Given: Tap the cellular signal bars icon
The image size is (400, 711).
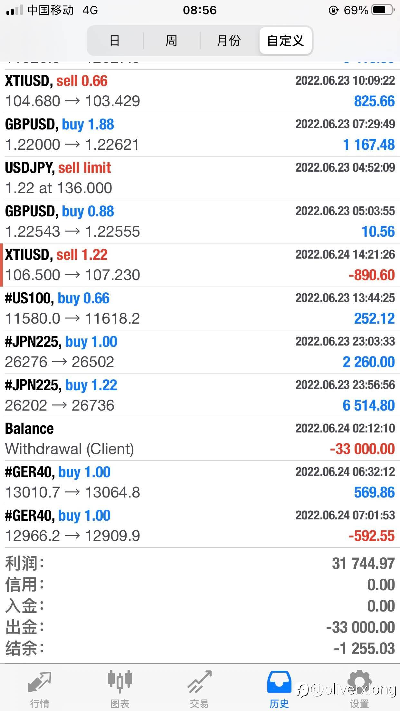Looking at the screenshot, I should click(14, 10).
